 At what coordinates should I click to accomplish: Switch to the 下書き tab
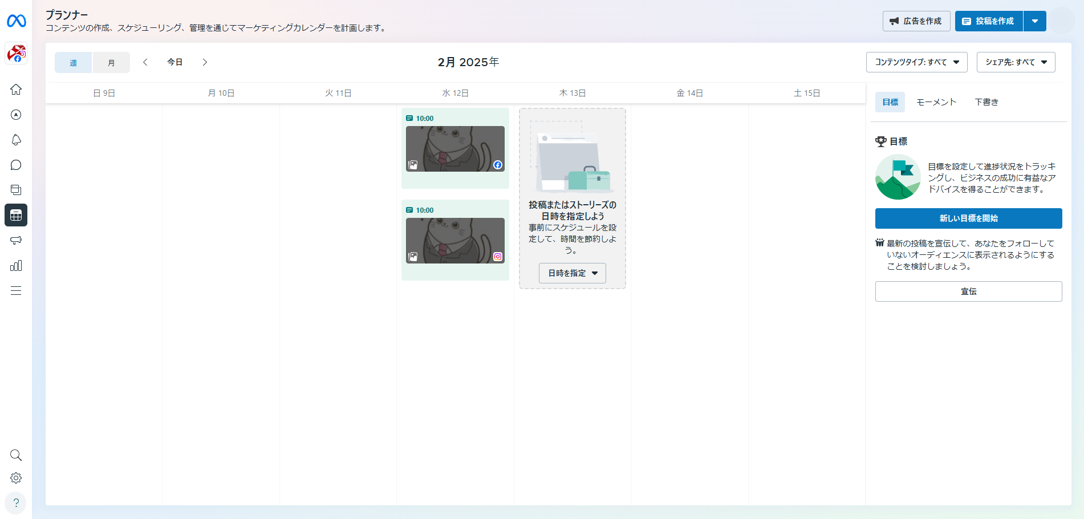986,102
